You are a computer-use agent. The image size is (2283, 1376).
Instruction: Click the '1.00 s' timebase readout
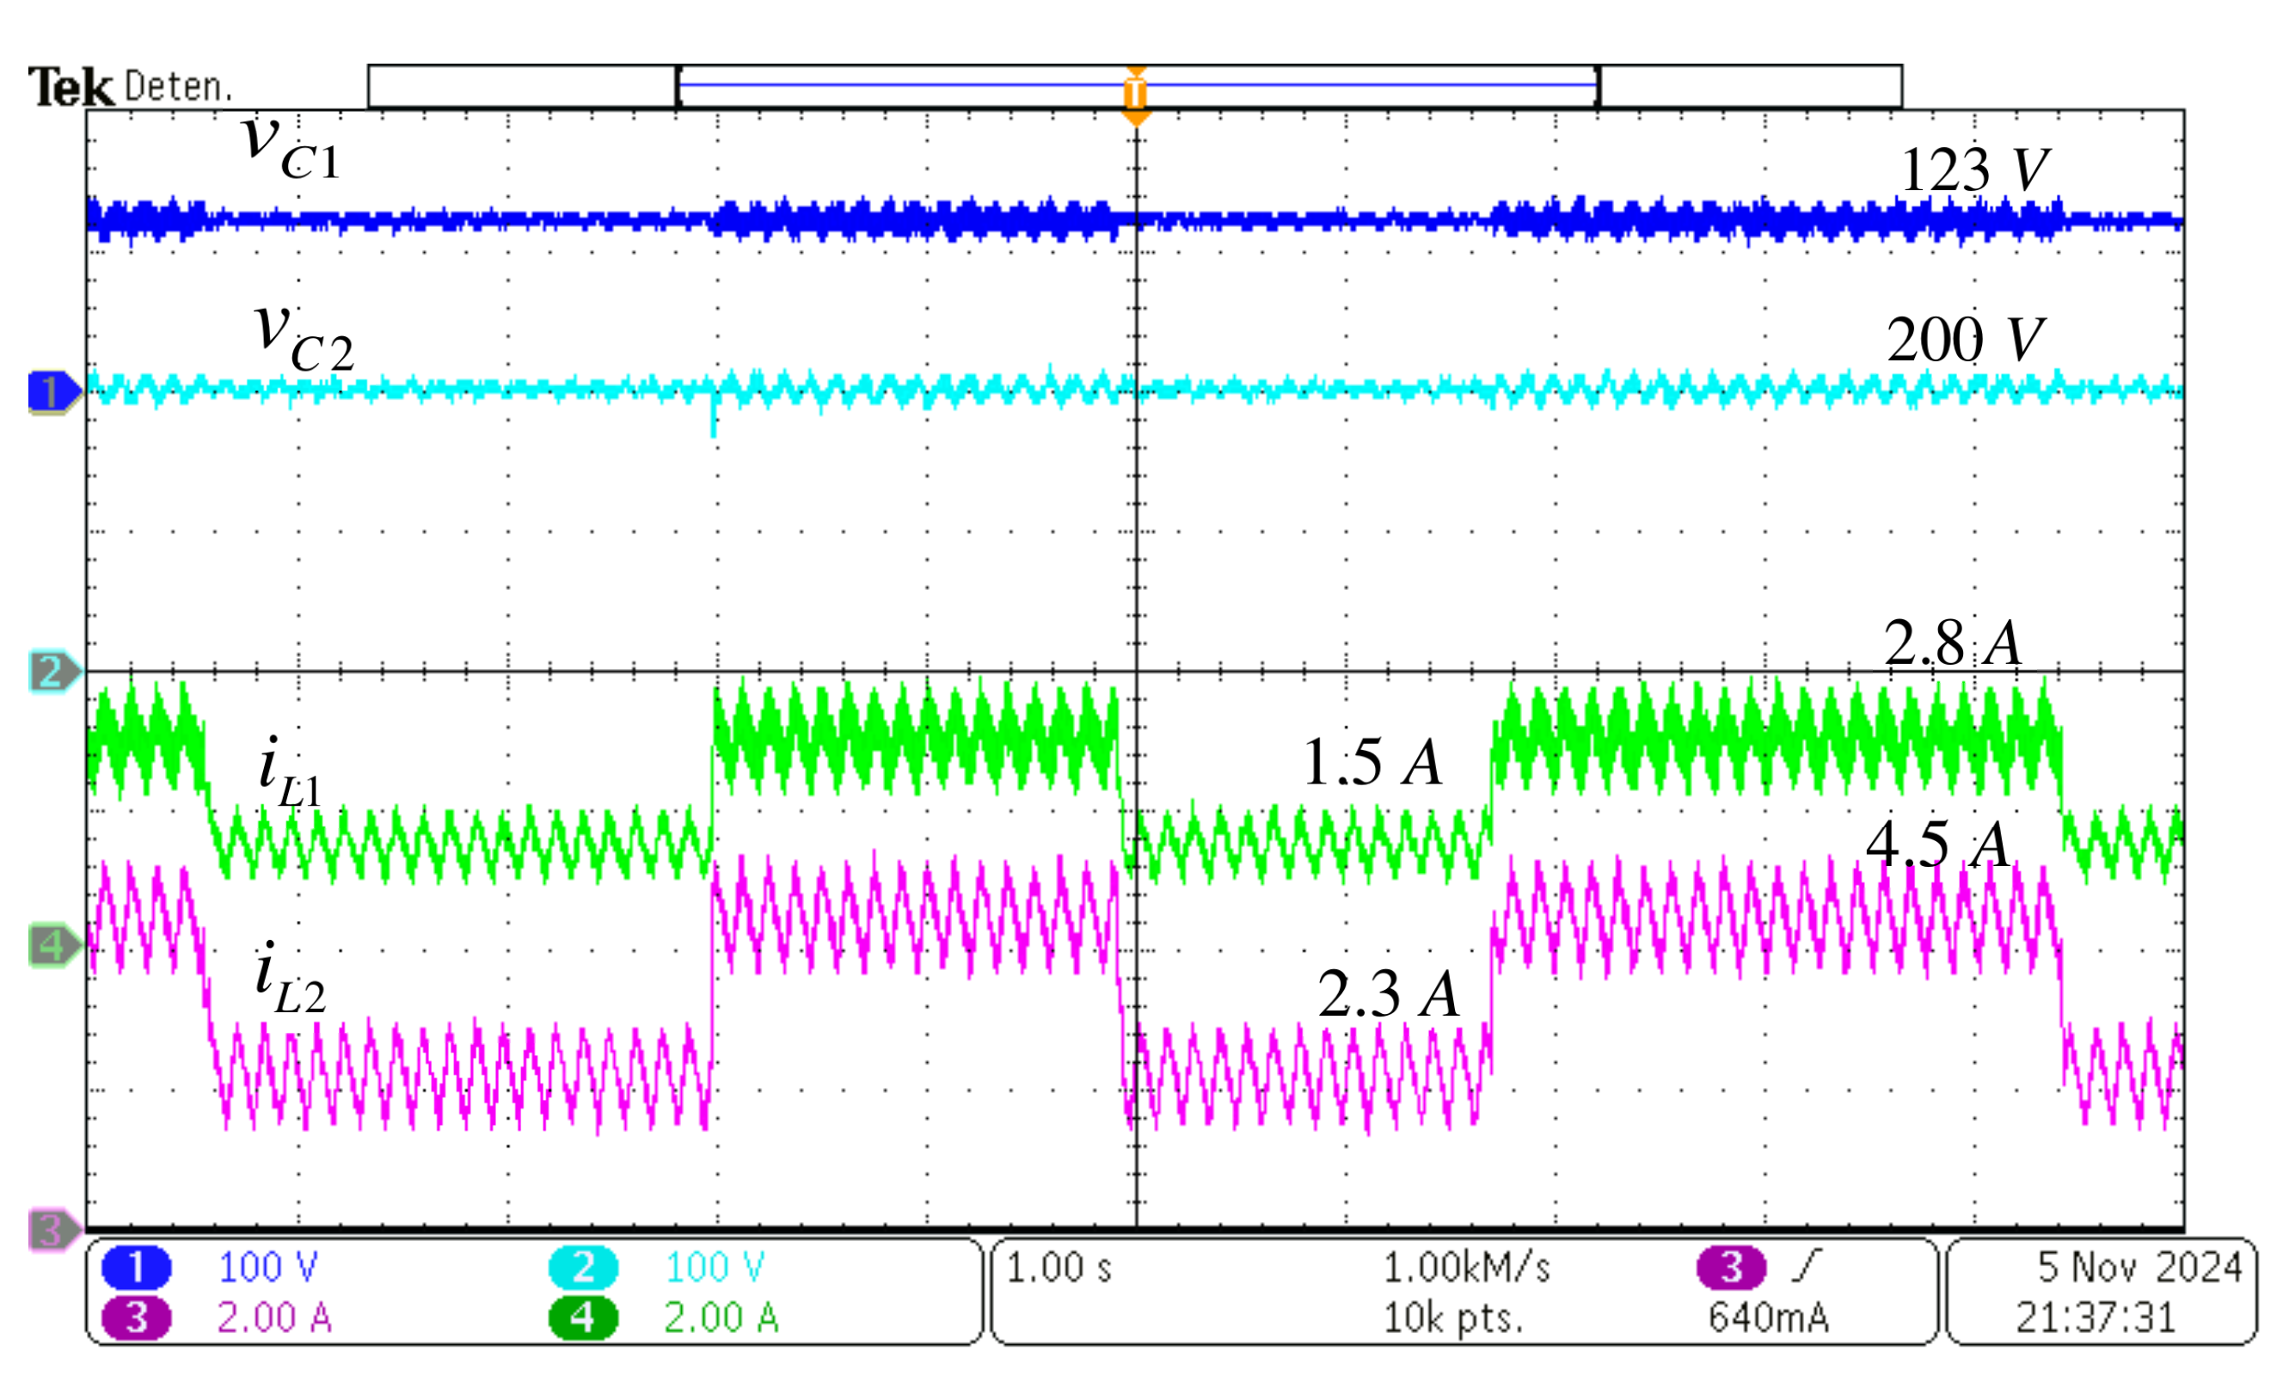(1059, 1268)
